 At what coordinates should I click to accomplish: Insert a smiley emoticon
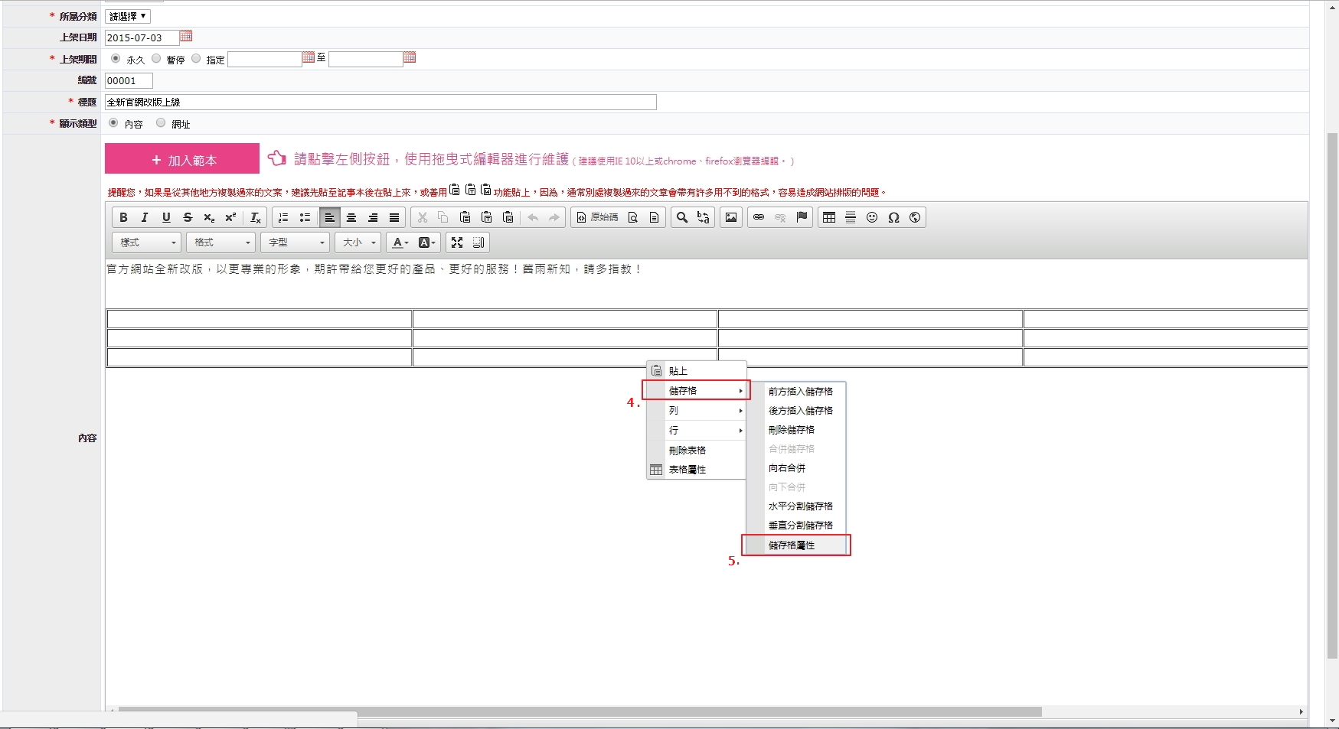click(x=871, y=218)
